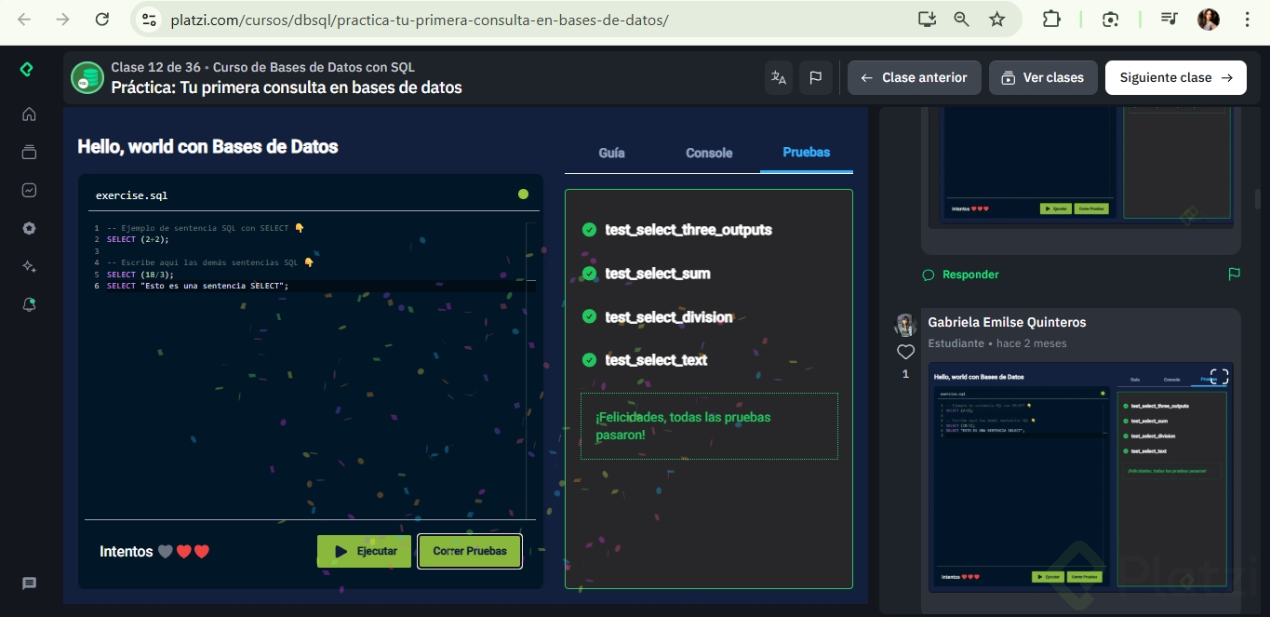Go to Siguiente clase
This screenshot has width=1270, height=617.
tap(1176, 78)
